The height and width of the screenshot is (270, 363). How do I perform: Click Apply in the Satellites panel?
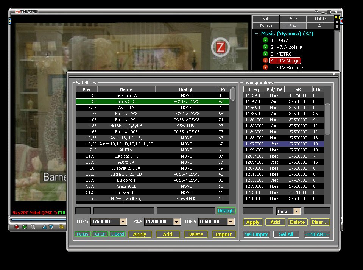pos(140,234)
